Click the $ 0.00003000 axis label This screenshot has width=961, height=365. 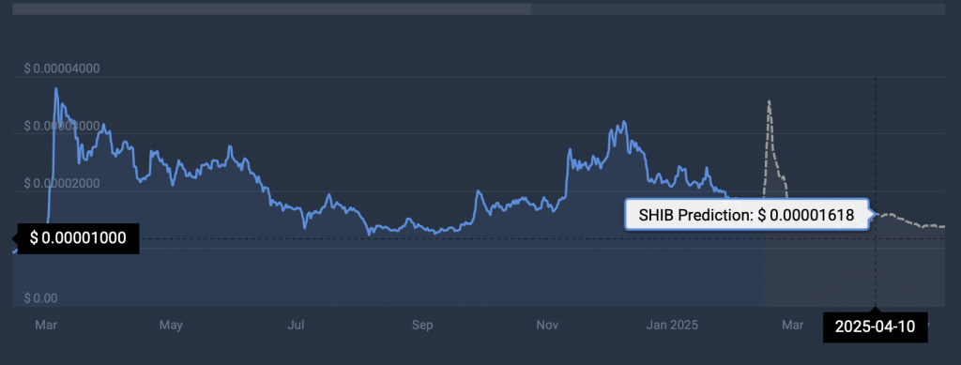click(x=62, y=126)
